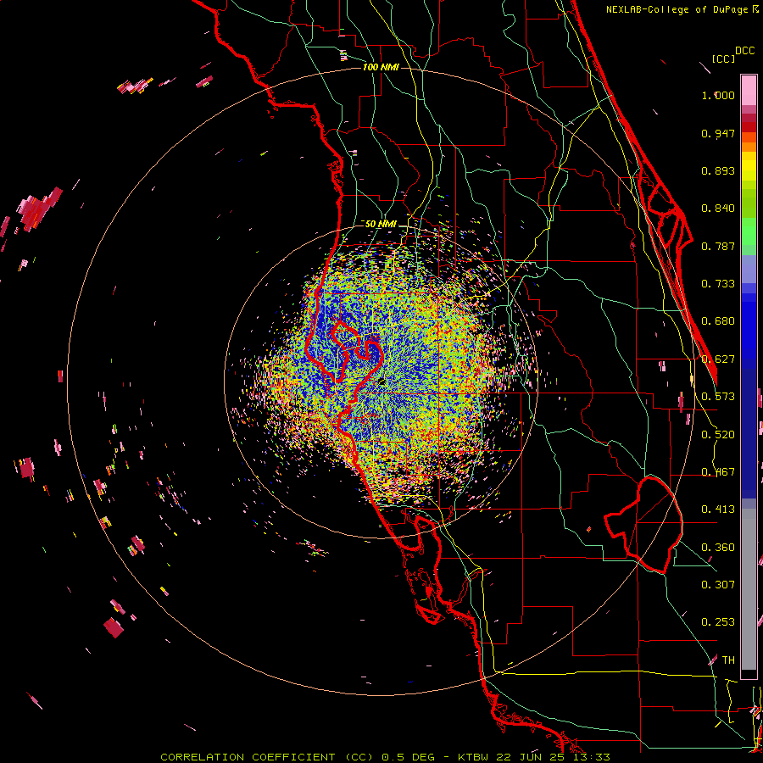The height and width of the screenshot is (763, 763).
Task: Click the 0.733 scale value
Action: [718, 284]
